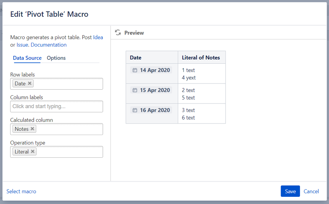The image size is (329, 204).
Task: Click the Date column header
Action: (x=152, y=57)
